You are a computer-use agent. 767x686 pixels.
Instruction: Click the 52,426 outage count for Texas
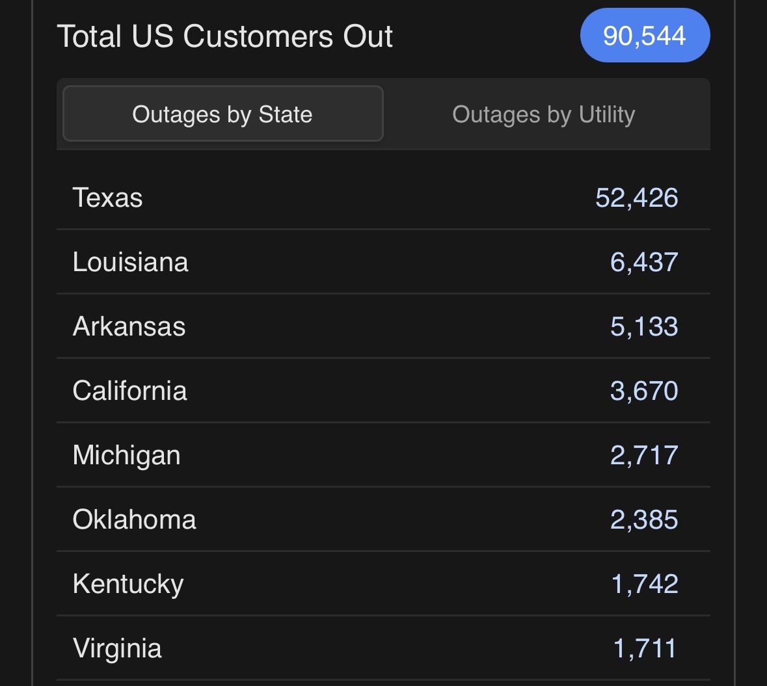click(x=636, y=198)
